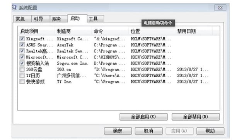Switch to the 常规 tab

pyautogui.click(x=22, y=19)
